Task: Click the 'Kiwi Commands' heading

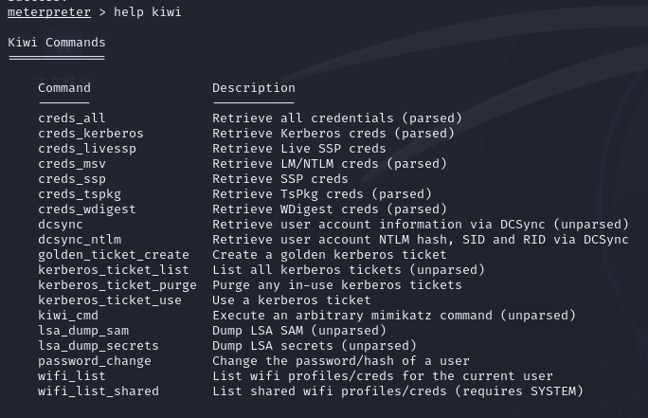Action: point(57,43)
